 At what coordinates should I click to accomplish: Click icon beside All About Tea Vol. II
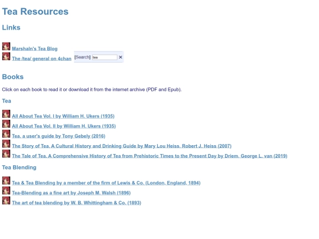coord(6,124)
